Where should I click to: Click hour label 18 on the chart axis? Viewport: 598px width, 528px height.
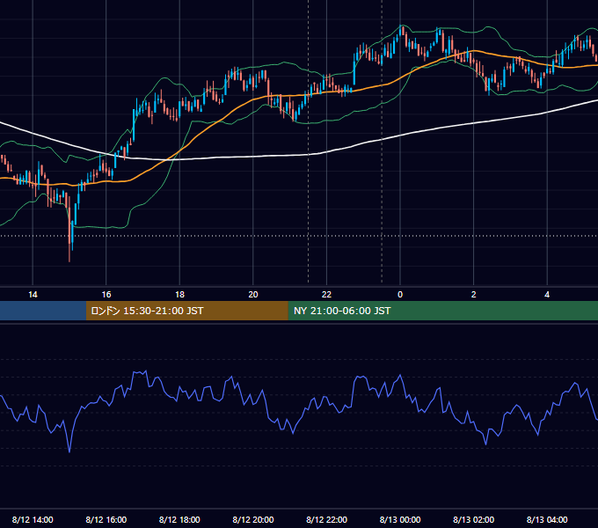(x=179, y=295)
